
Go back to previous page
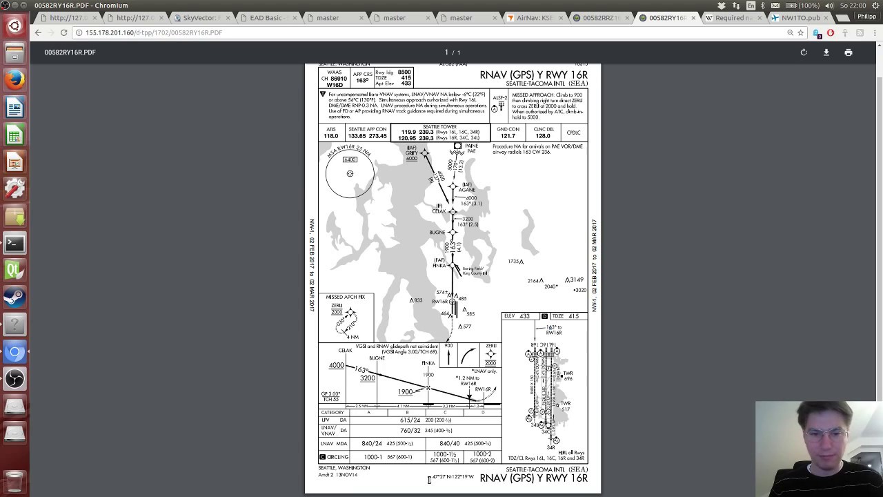(x=38, y=32)
